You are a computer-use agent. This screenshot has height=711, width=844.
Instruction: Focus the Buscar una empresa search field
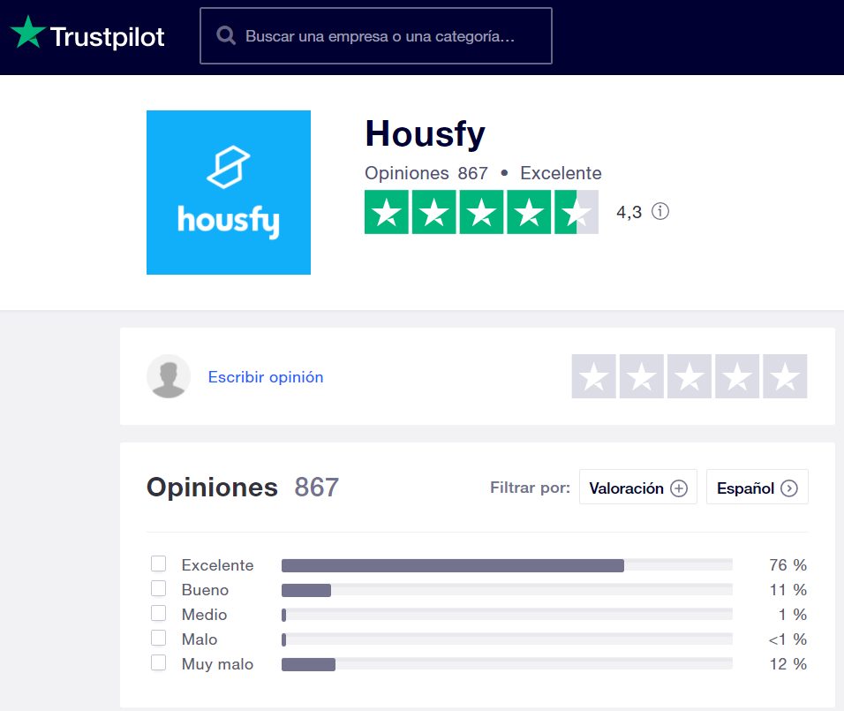pyautogui.click(x=376, y=36)
